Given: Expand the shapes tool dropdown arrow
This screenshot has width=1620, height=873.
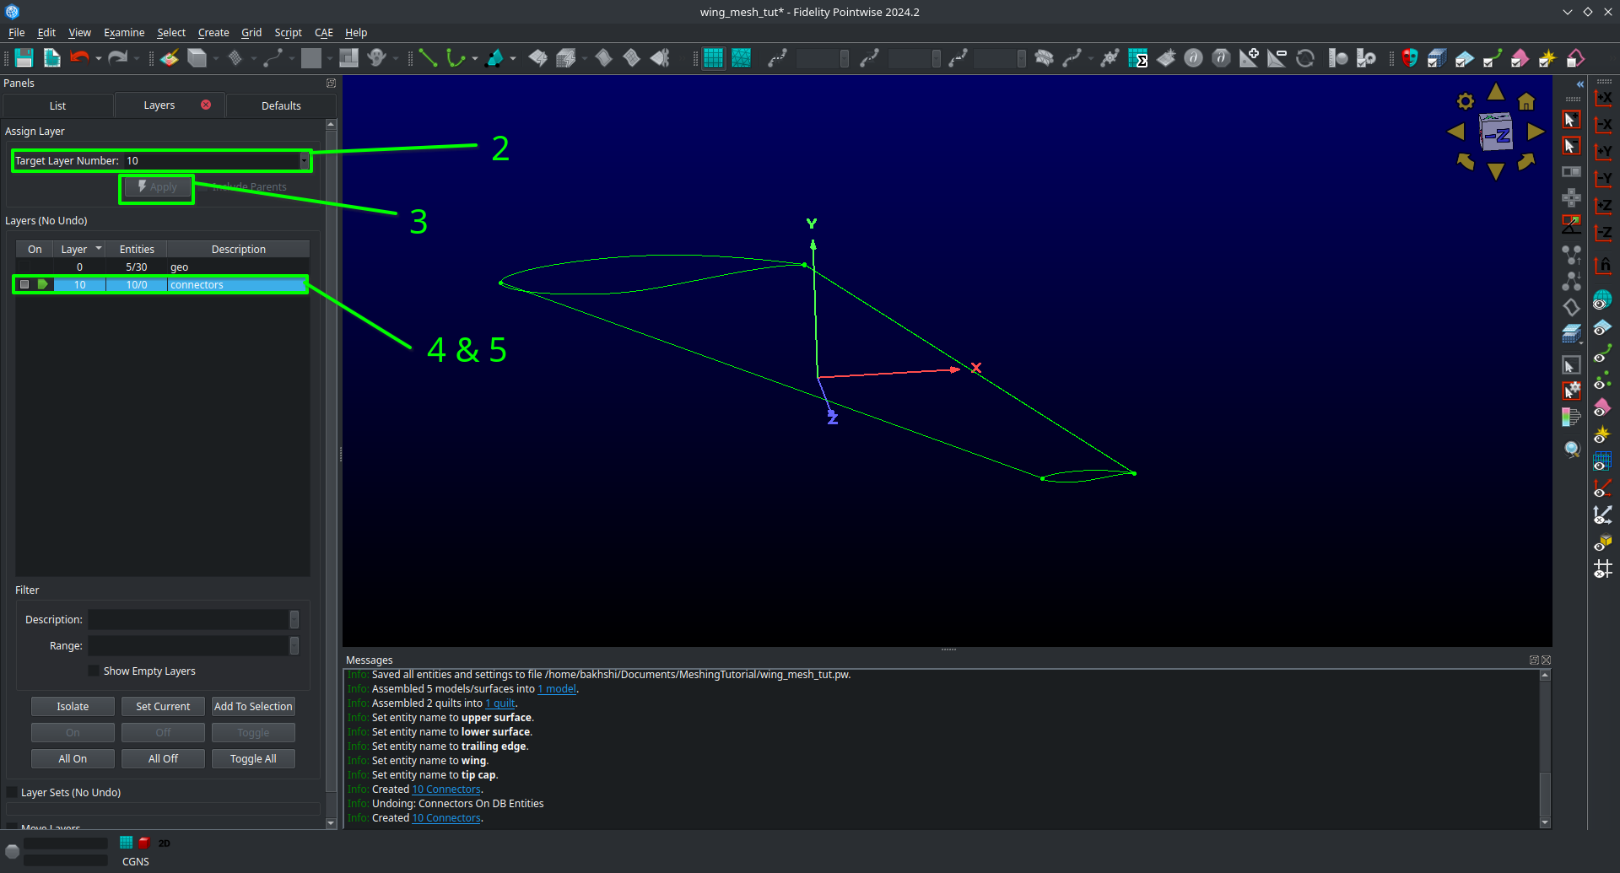Looking at the screenshot, I should (x=513, y=58).
